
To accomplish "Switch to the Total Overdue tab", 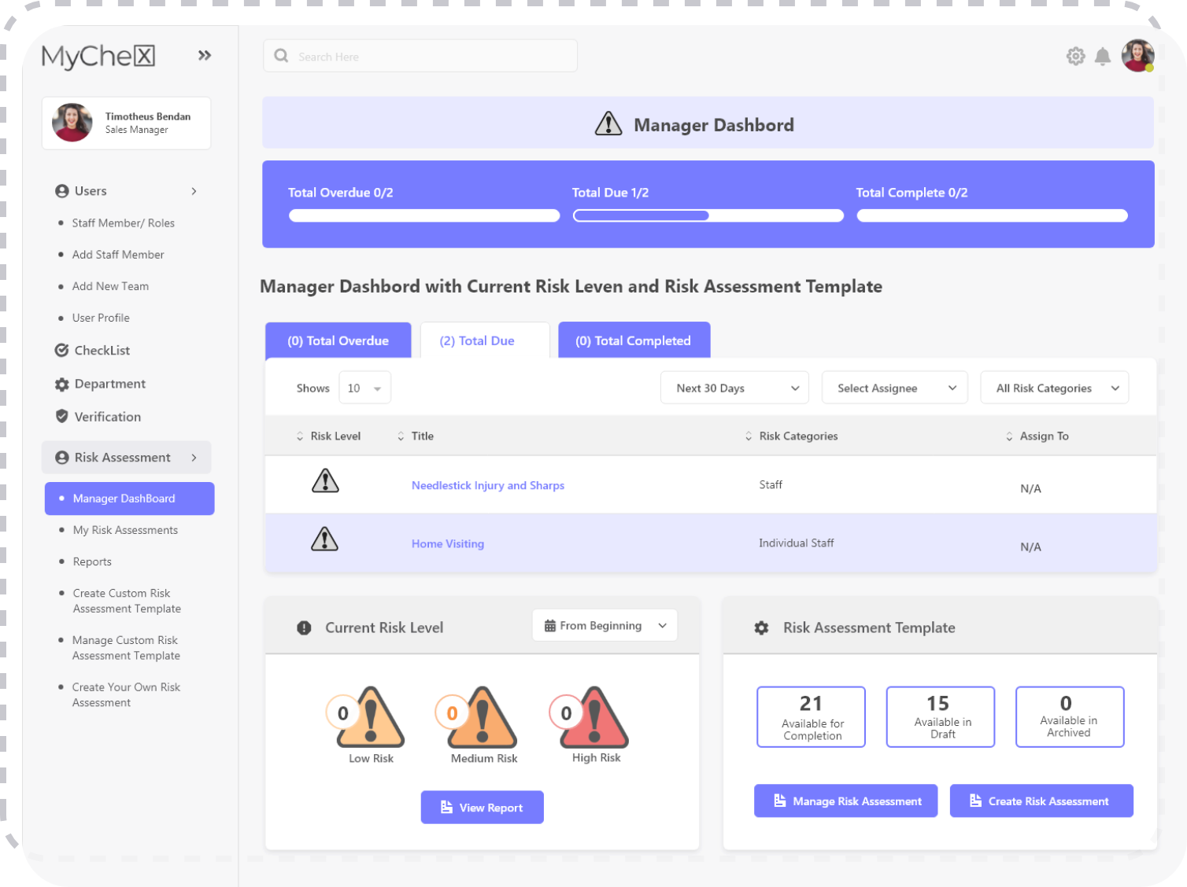I will pyautogui.click(x=338, y=340).
